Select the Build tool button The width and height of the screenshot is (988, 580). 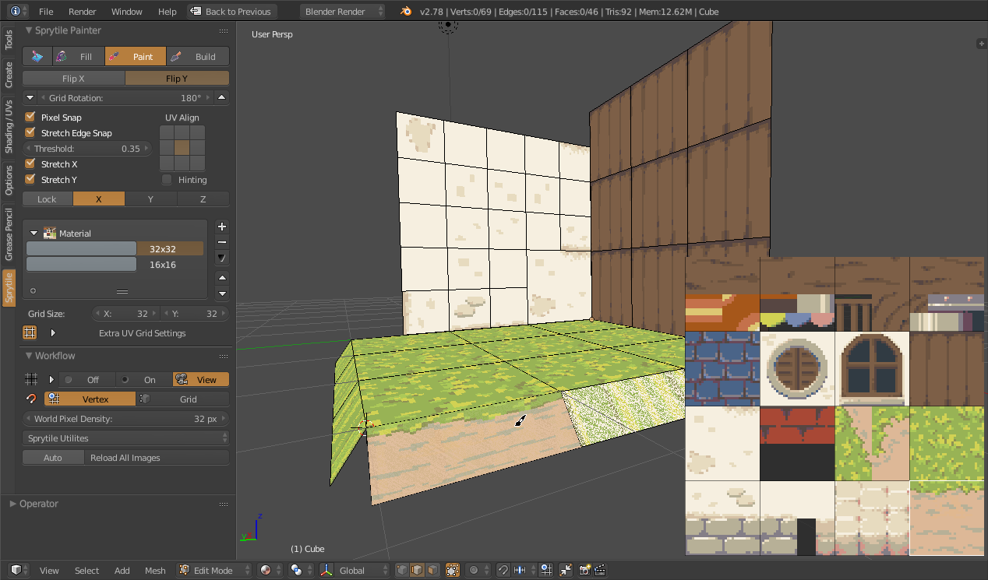[198, 56]
